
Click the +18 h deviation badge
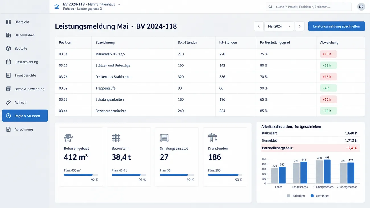point(328,54)
